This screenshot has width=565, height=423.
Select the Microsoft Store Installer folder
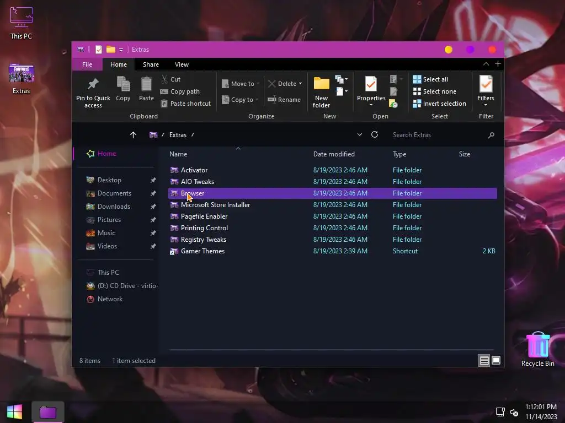pos(332,205)
